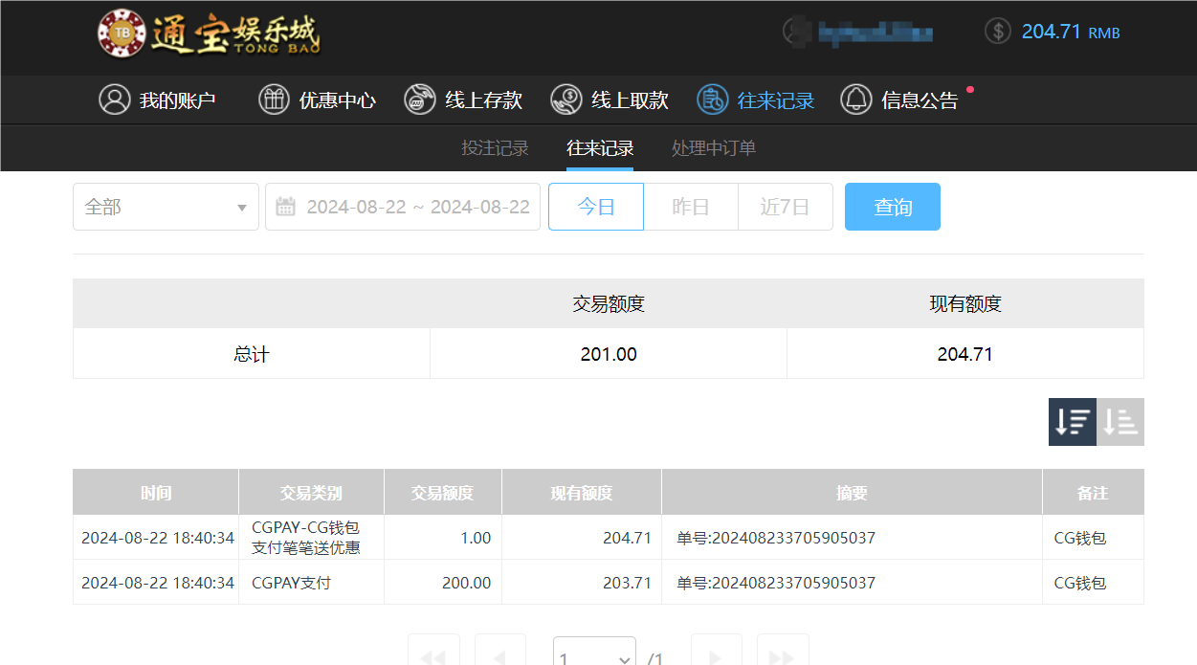Image resolution: width=1197 pixels, height=665 pixels.
Task: Click the 查询 search button
Action: [x=892, y=206]
